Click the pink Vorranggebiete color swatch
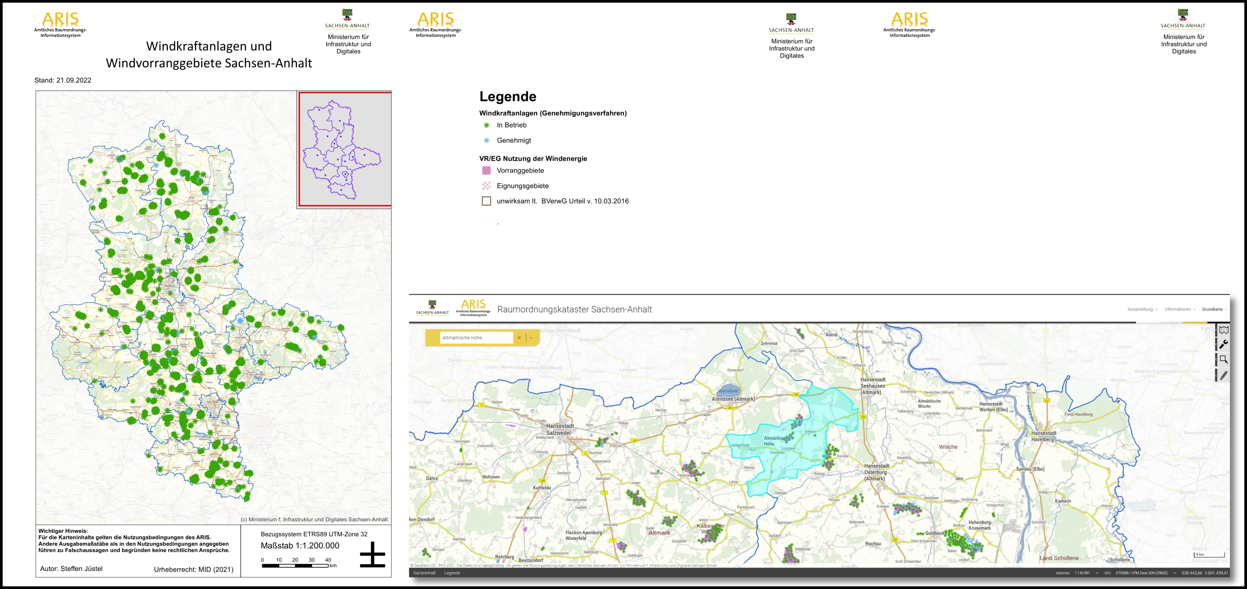 click(x=486, y=170)
